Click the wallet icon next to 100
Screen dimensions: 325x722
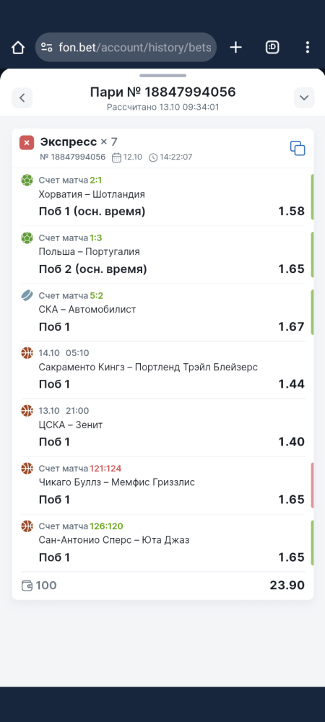(27, 586)
